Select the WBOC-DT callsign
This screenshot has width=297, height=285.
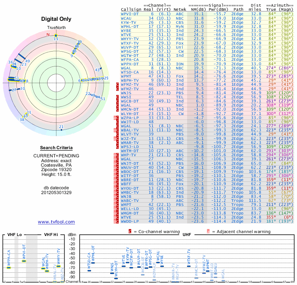tap(130, 171)
